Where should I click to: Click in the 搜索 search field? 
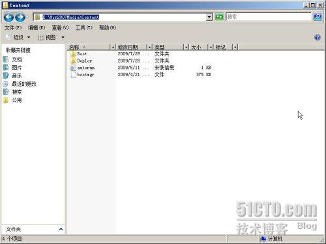[269, 17]
